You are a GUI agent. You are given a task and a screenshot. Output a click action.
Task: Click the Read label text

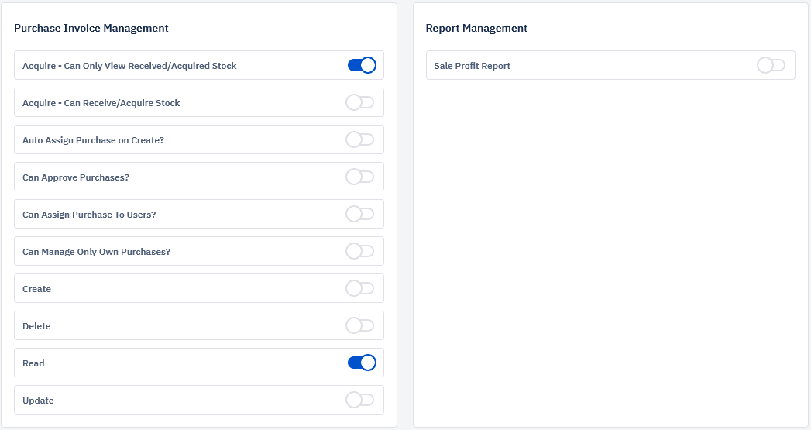pyautogui.click(x=33, y=364)
